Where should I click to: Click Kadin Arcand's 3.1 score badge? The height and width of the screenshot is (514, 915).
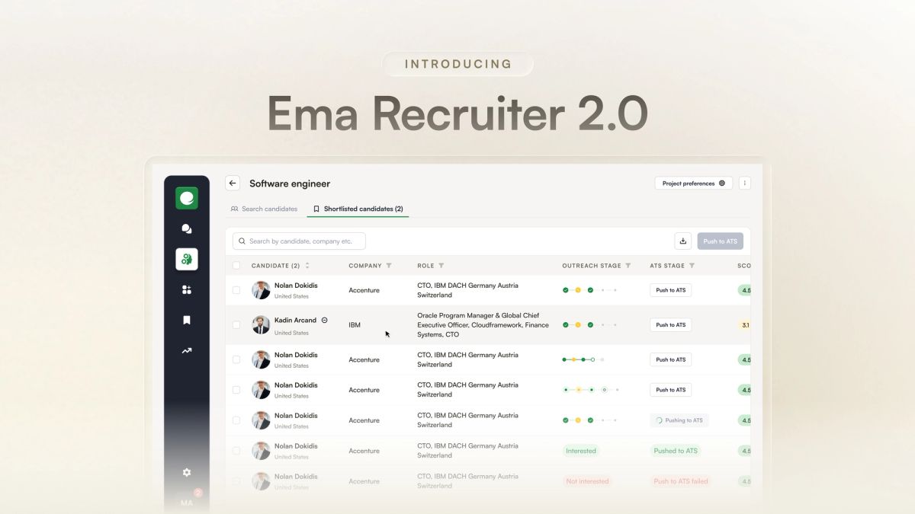745,325
